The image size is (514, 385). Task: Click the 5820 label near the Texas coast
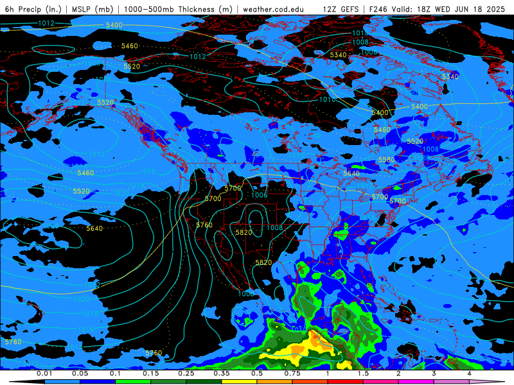pos(263,262)
